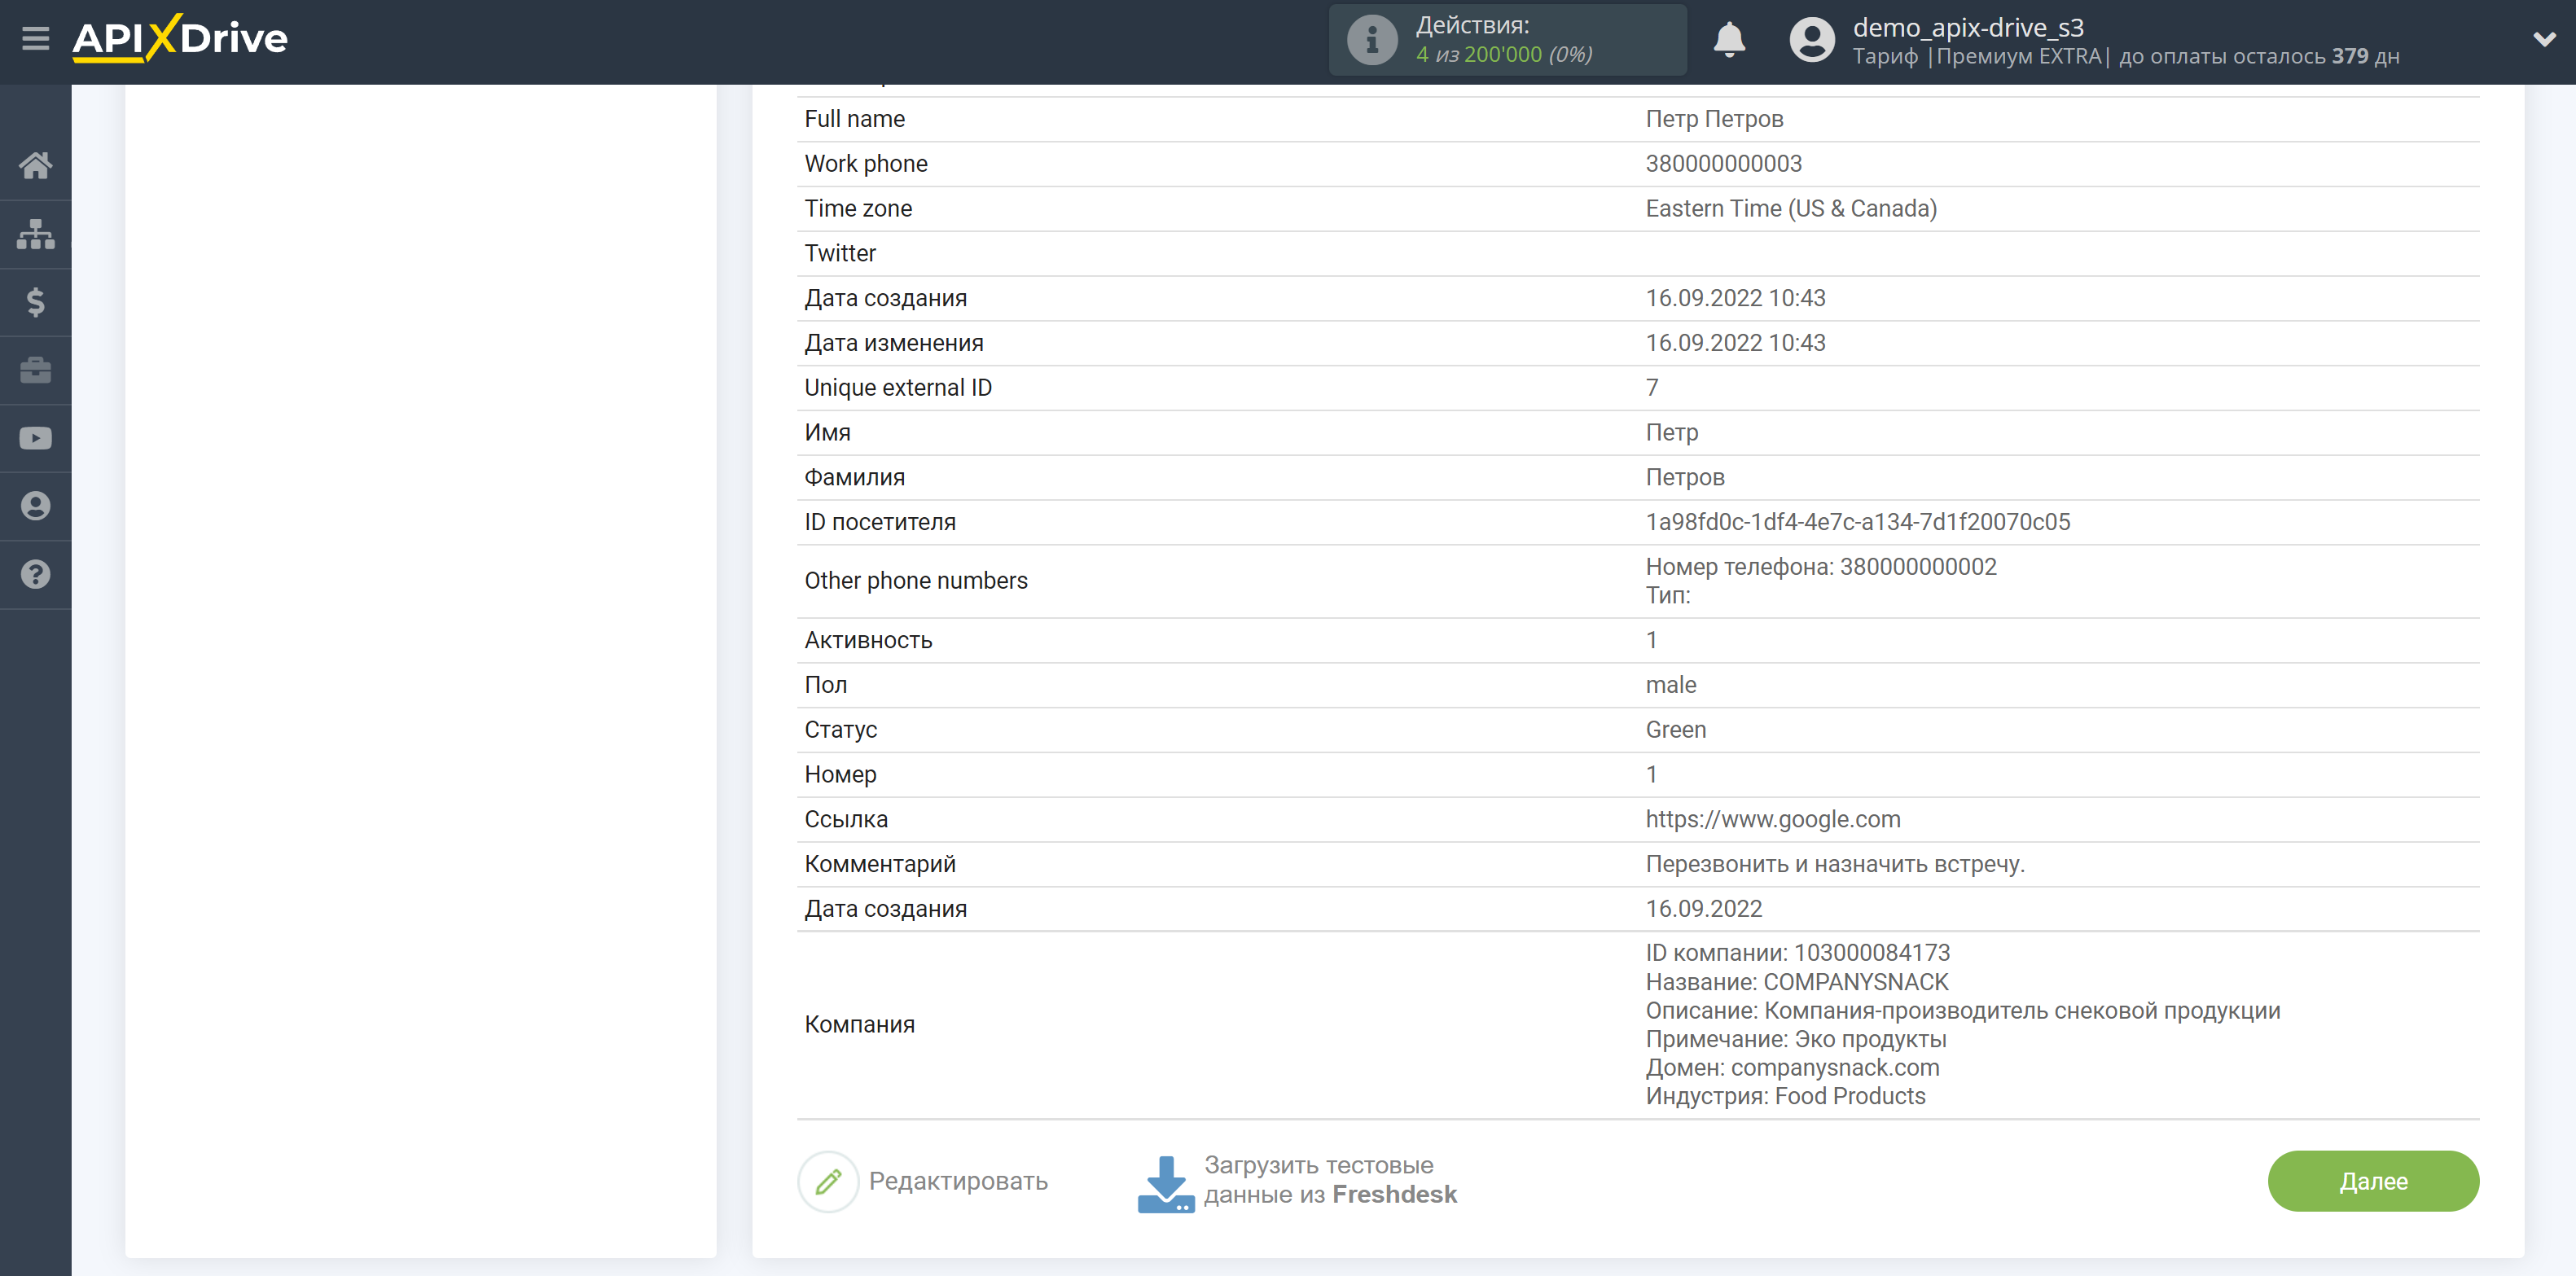Click ID компании: 103000084173 text
Viewport: 2576px width, 1276px height.
(x=1798, y=953)
